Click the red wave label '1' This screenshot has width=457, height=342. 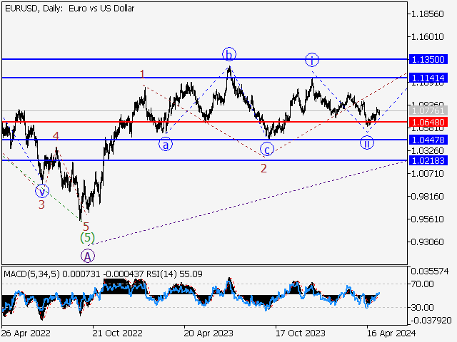pyautogui.click(x=142, y=74)
